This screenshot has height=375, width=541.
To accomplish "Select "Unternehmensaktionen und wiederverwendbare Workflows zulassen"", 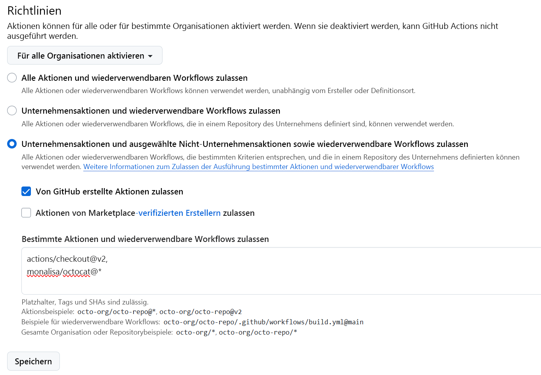I will coord(12,110).
